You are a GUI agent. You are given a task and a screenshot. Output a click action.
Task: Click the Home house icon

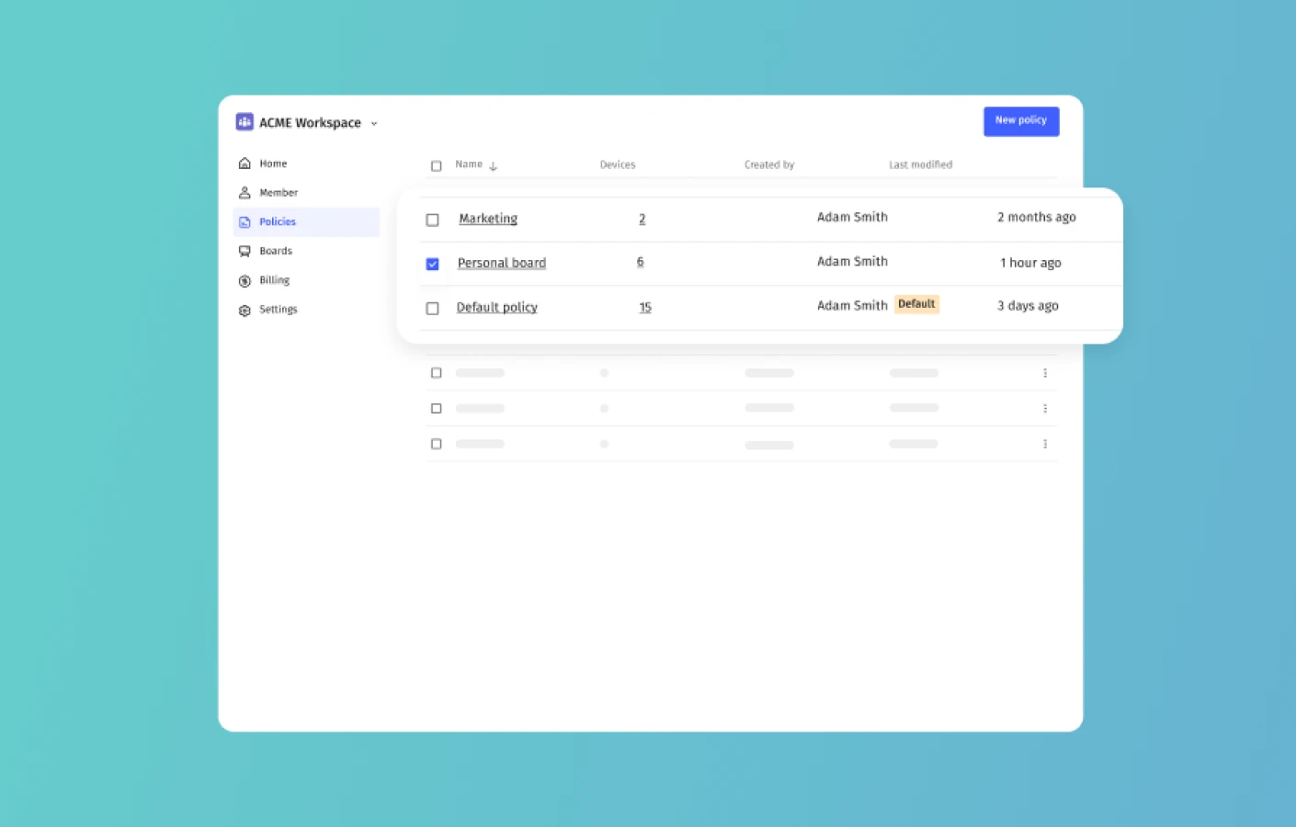pyautogui.click(x=244, y=164)
